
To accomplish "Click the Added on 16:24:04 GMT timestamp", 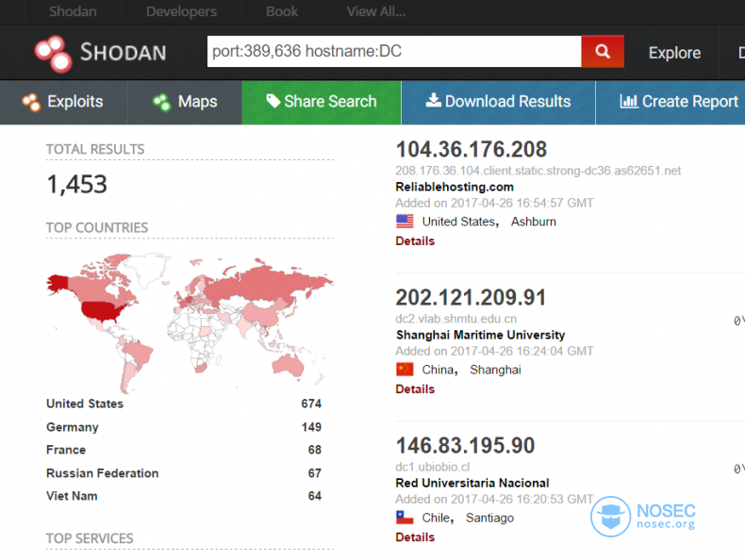I will click(494, 351).
